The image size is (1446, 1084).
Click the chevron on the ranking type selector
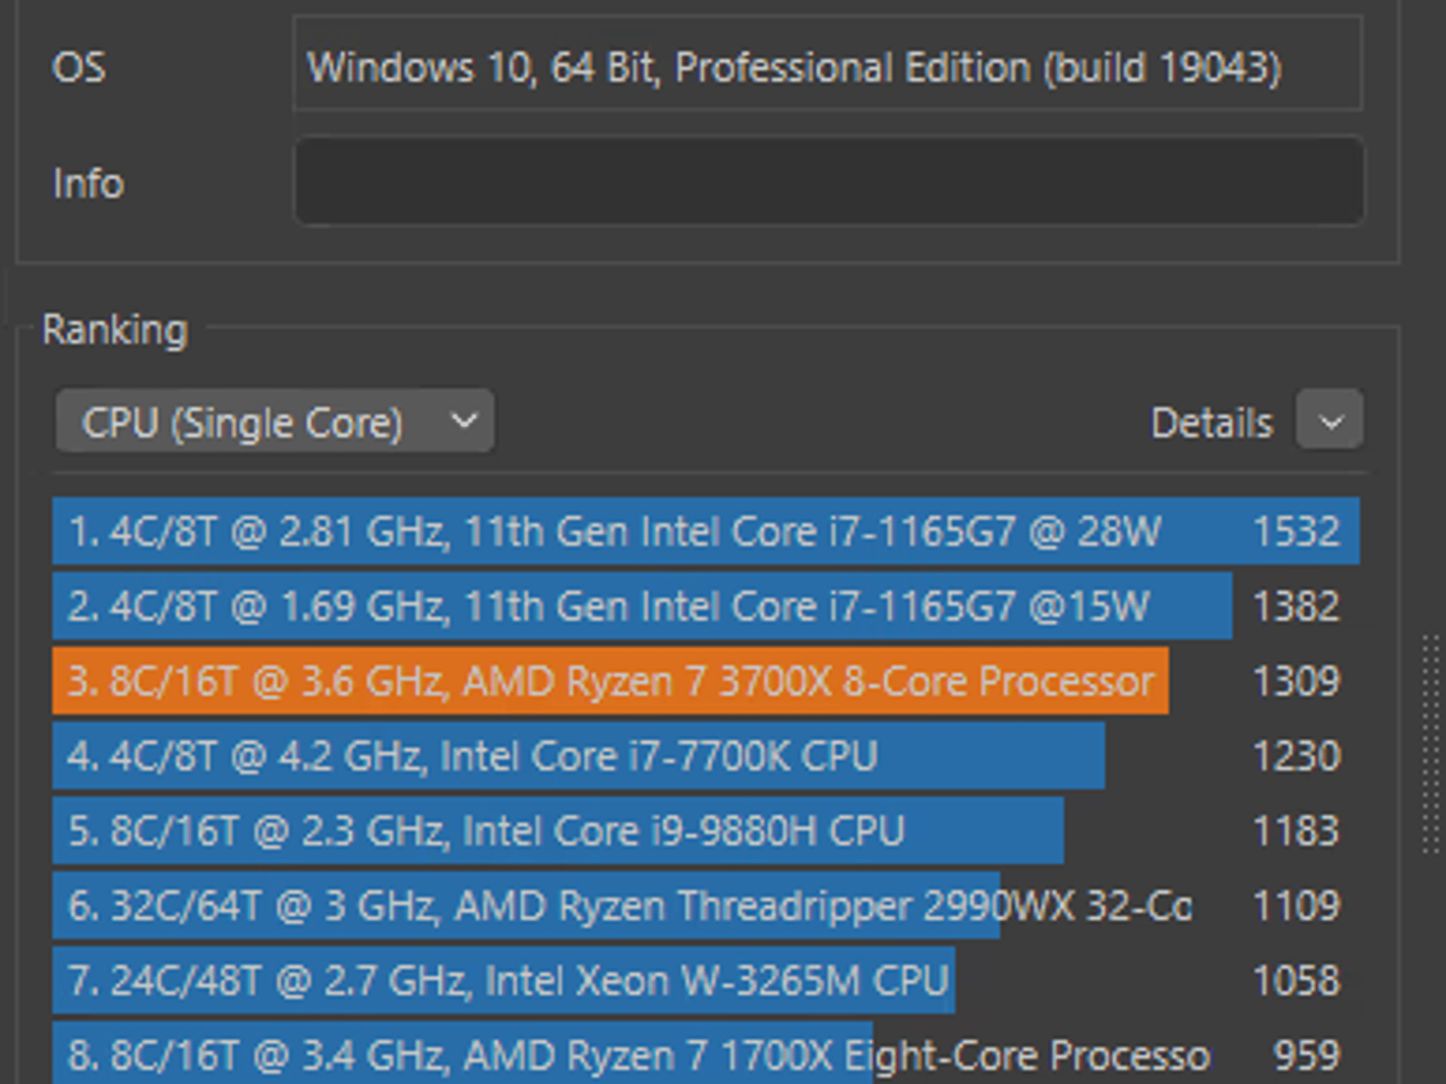click(x=462, y=421)
